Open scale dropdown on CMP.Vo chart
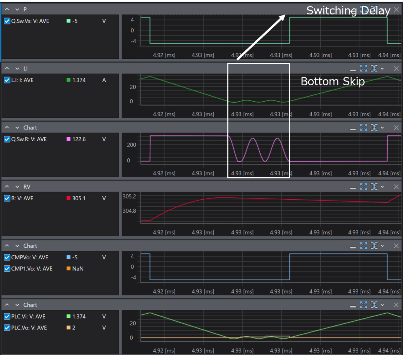Image resolution: width=403 pixels, height=355 pixels. 382,246
